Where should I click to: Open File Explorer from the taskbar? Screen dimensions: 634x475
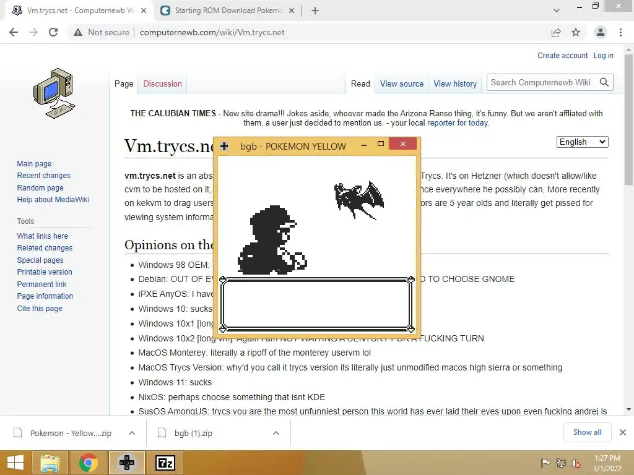point(51,463)
